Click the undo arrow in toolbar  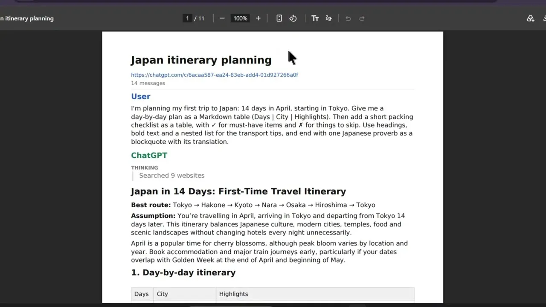click(348, 18)
